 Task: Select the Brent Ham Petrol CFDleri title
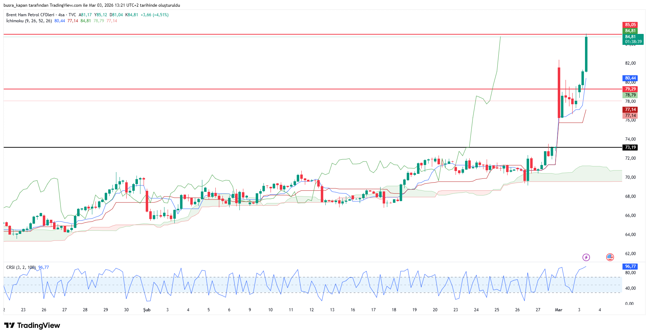30,15
